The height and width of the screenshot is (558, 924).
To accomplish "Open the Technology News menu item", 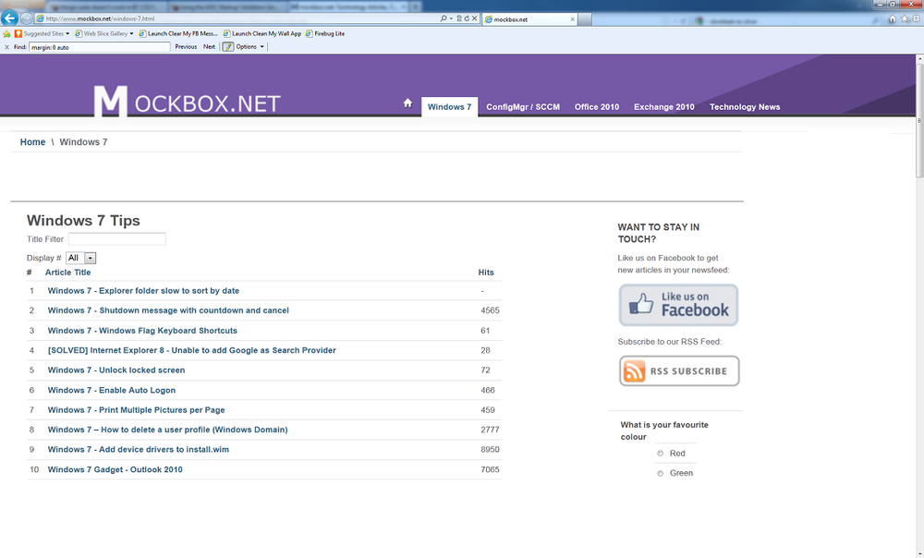I will click(x=745, y=106).
